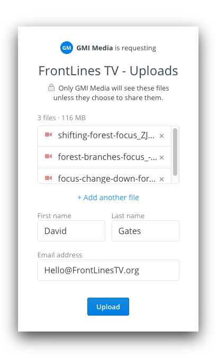Click video icon beside focus-change-down file
This screenshot has width=217, height=358.
48,178
